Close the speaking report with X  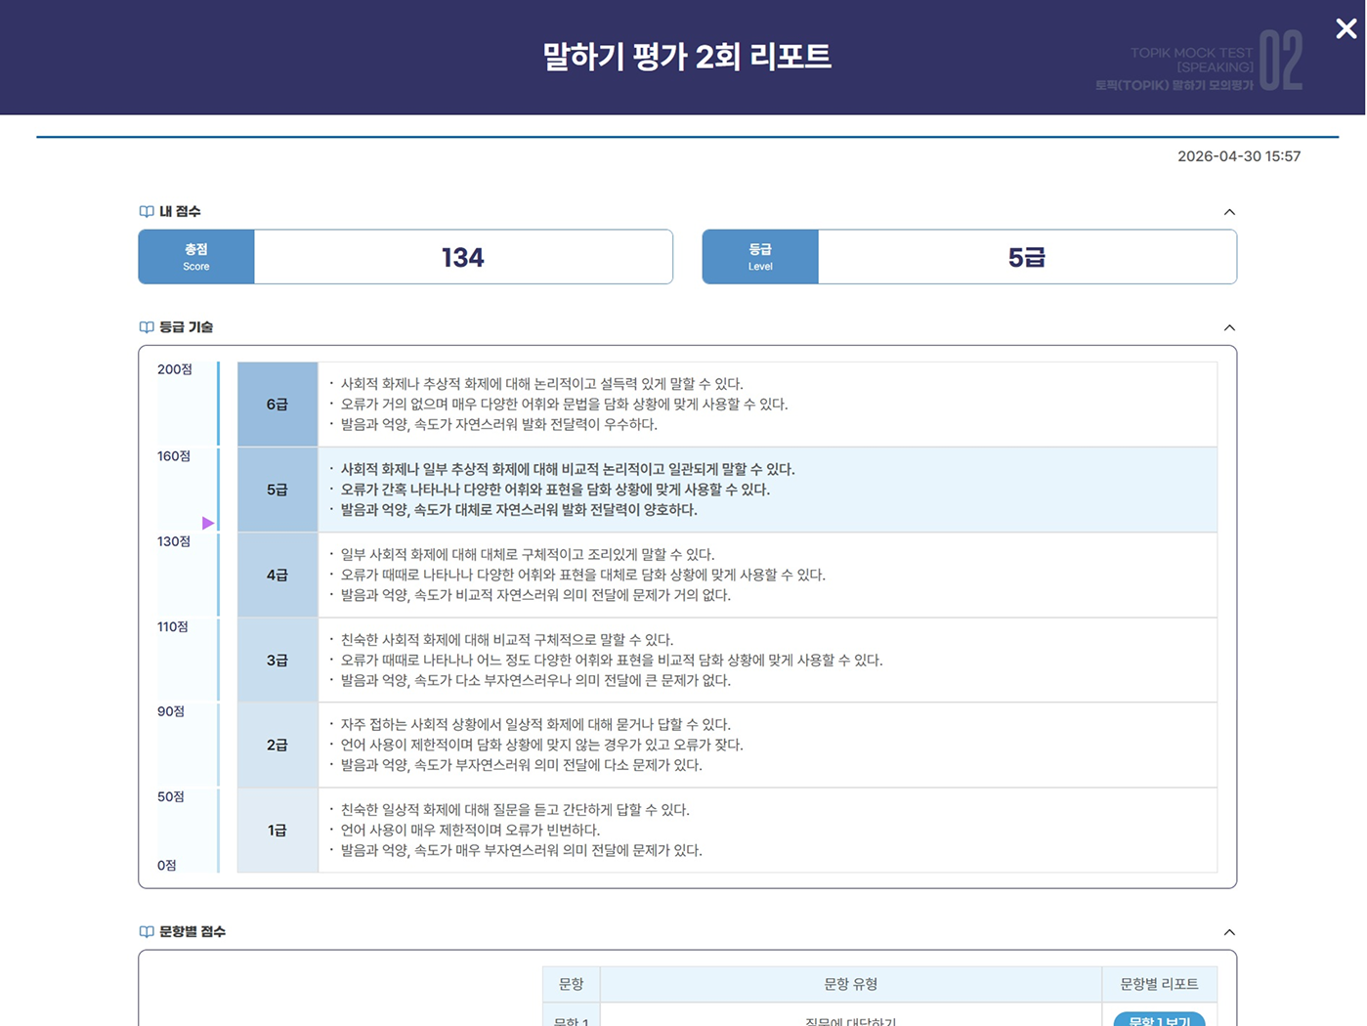tap(1346, 29)
